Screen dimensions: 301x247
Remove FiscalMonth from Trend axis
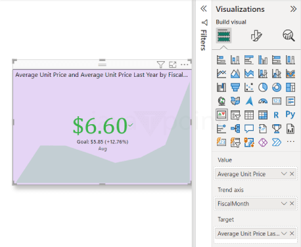[292, 204]
